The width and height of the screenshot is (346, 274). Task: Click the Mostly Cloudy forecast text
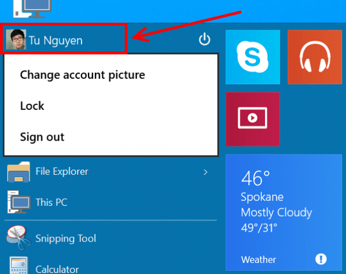click(276, 213)
